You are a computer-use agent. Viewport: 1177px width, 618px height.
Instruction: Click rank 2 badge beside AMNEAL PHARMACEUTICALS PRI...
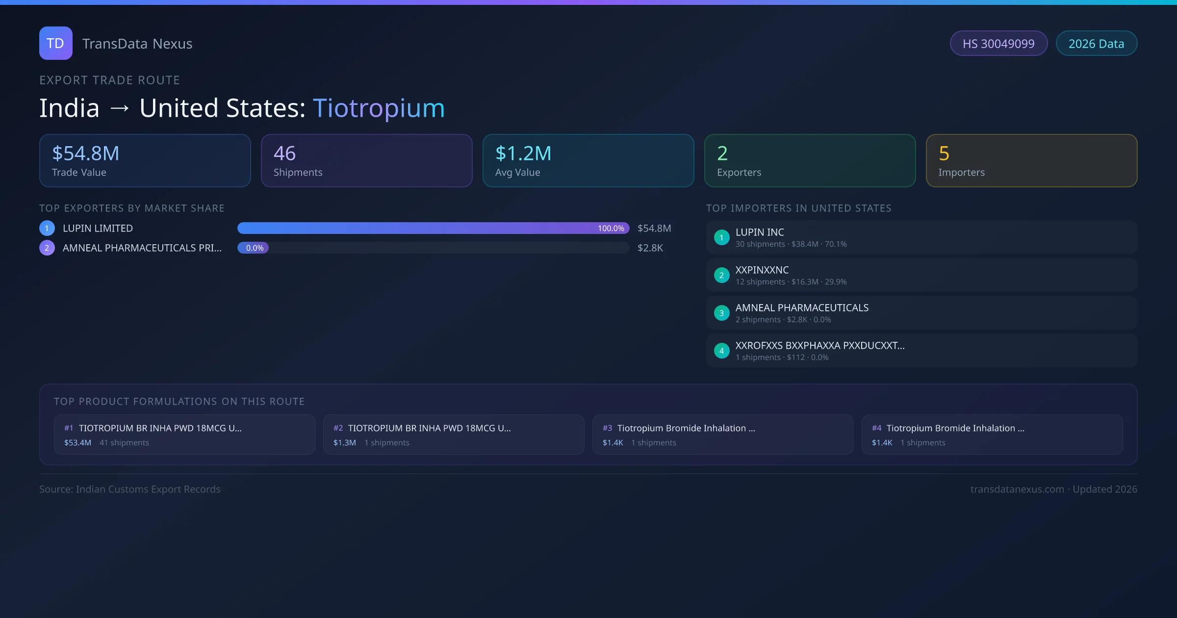[x=47, y=248]
